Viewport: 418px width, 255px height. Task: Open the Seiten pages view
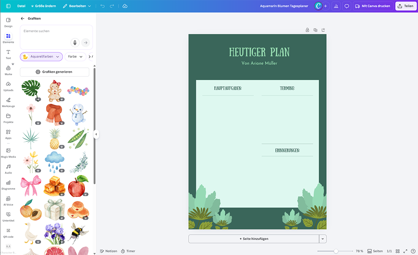375,251
